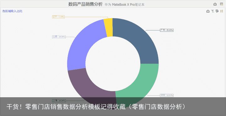Click the funnel filter icon on chart panel
This screenshot has width=226, height=116.
(x=213, y=11)
